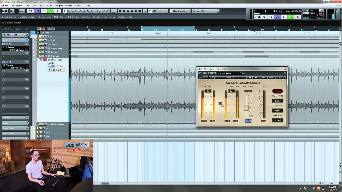Bypass the Q10 Stereo insert
Image resolution: width=342 pixels, height=192 pixels.
(x=4, y=44)
